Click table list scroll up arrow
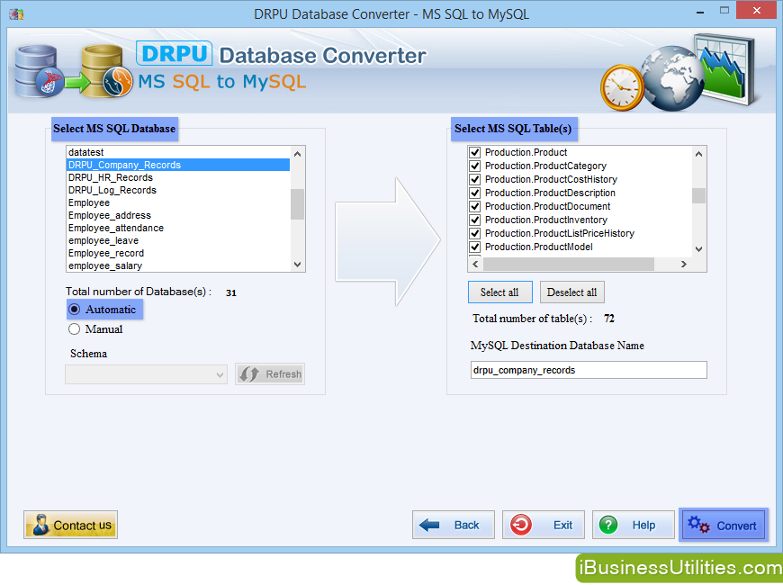 coord(699,154)
